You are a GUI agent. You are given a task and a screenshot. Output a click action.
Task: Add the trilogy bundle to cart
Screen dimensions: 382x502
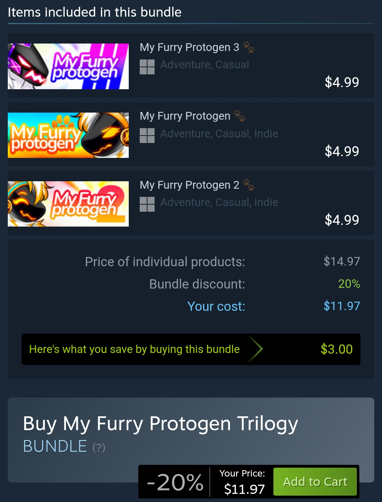click(x=315, y=481)
